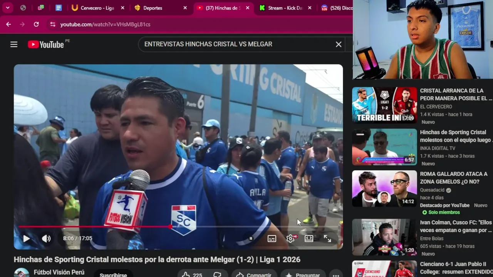Clear the search box with X
The width and height of the screenshot is (493, 277).
pyautogui.click(x=339, y=44)
